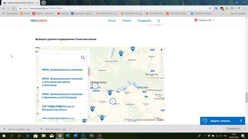Click the magnifier icon in map search

[x=83, y=58]
